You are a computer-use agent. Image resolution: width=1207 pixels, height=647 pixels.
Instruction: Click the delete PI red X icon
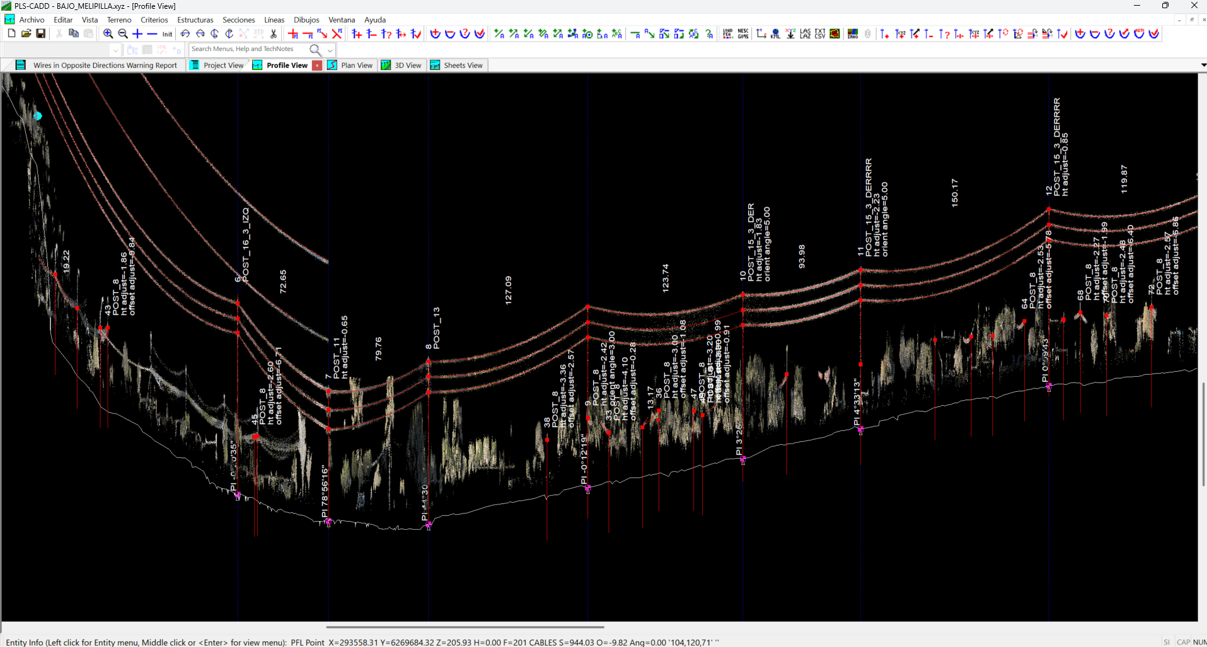(337, 34)
